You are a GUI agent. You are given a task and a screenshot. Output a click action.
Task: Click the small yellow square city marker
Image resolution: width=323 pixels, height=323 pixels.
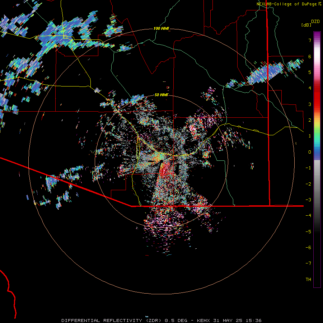[65, 37]
